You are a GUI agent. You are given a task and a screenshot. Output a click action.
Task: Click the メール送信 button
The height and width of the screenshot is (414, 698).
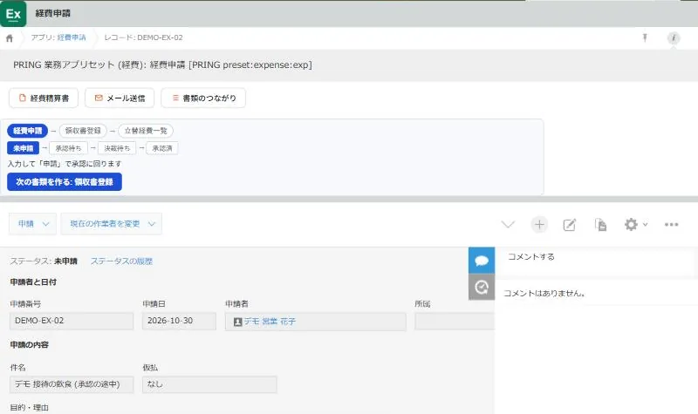pos(120,98)
